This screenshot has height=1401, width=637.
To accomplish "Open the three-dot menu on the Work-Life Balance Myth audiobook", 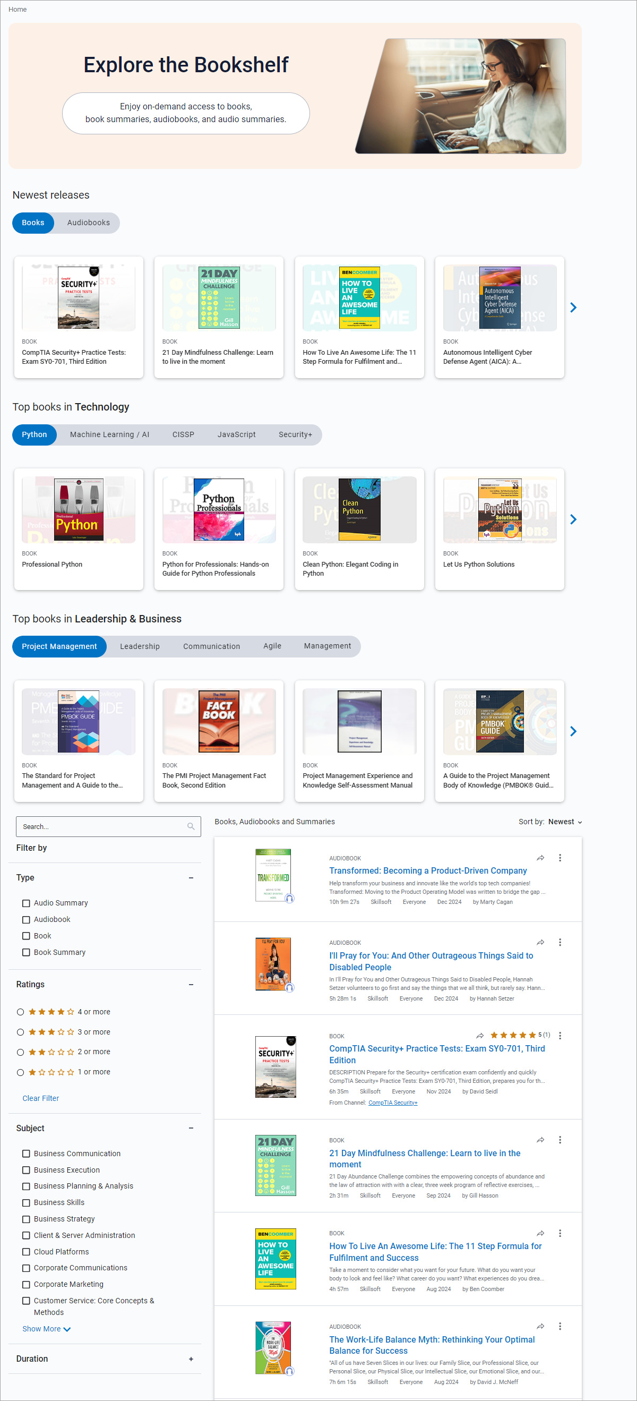I will click(x=561, y=1327).
